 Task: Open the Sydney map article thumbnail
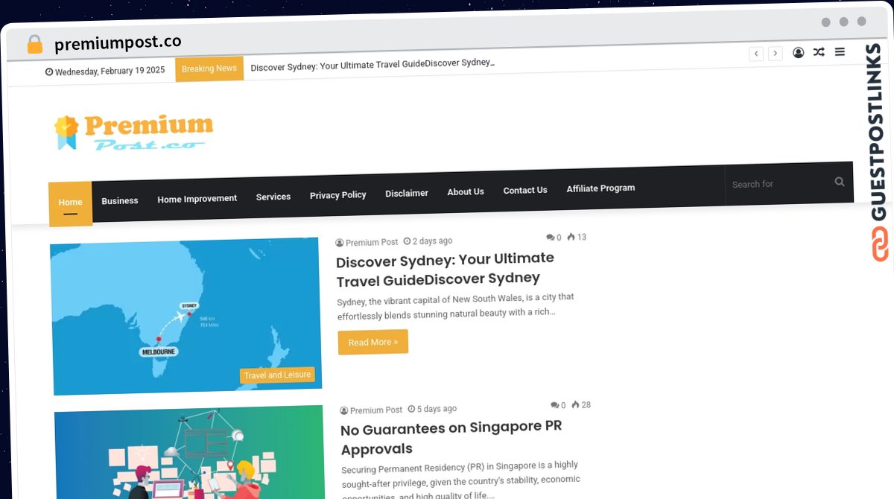coord(186,316)
